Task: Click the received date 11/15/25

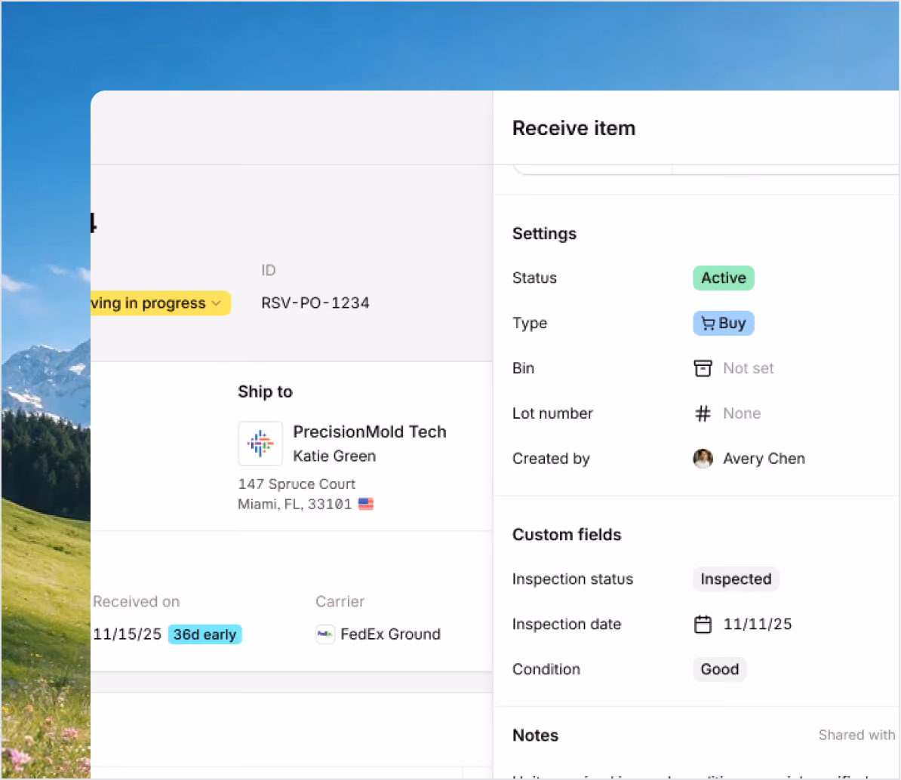Action: click(x=127, y=634)
